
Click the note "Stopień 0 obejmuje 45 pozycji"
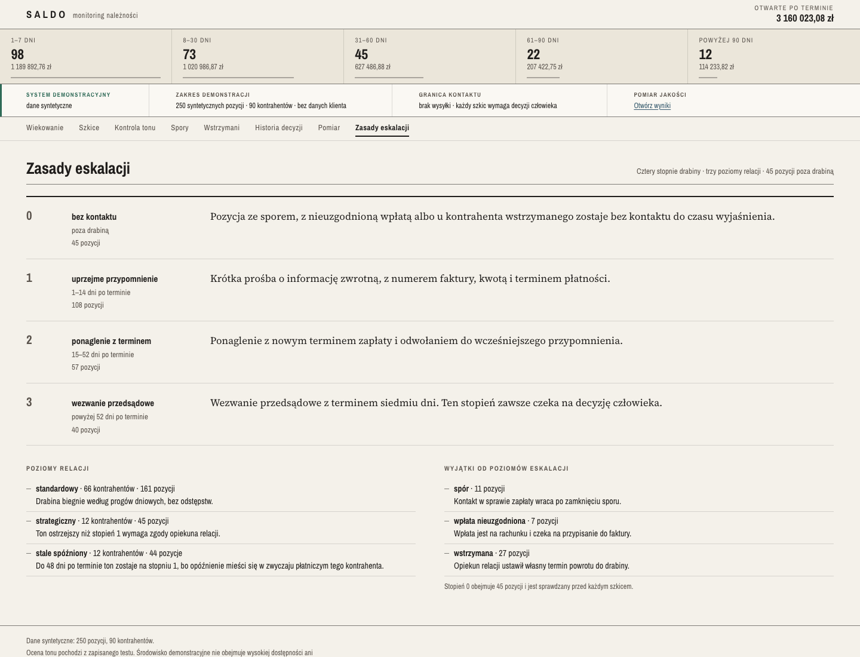tap(539, 587)
